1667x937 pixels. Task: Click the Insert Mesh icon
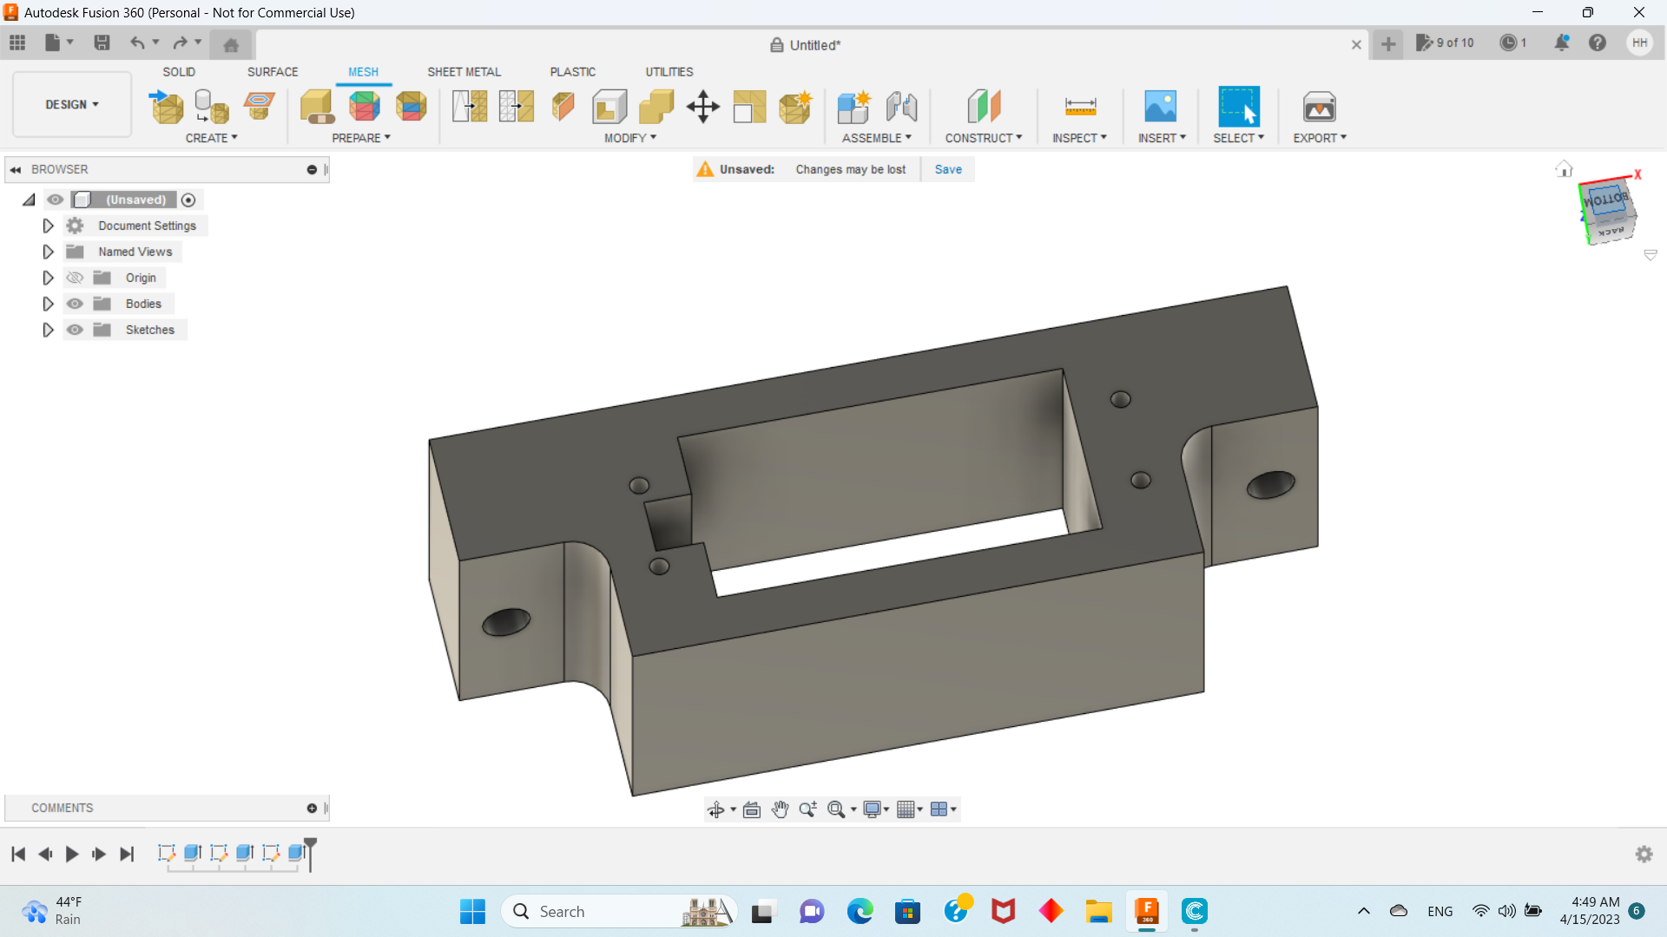[166, 107]
